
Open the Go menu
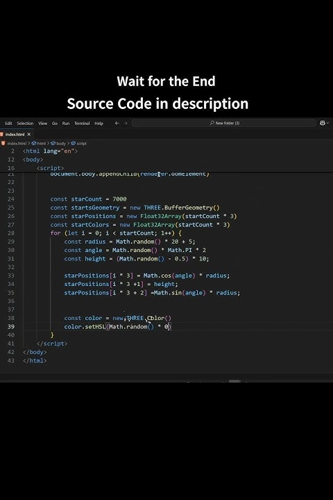55,124
